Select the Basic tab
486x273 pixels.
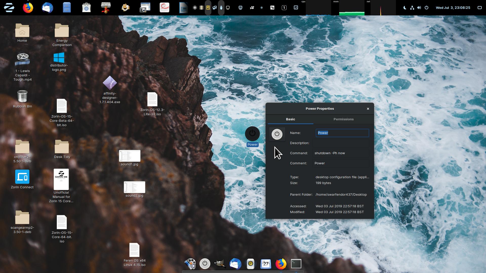pyautogui.click(x=290, y=119)
